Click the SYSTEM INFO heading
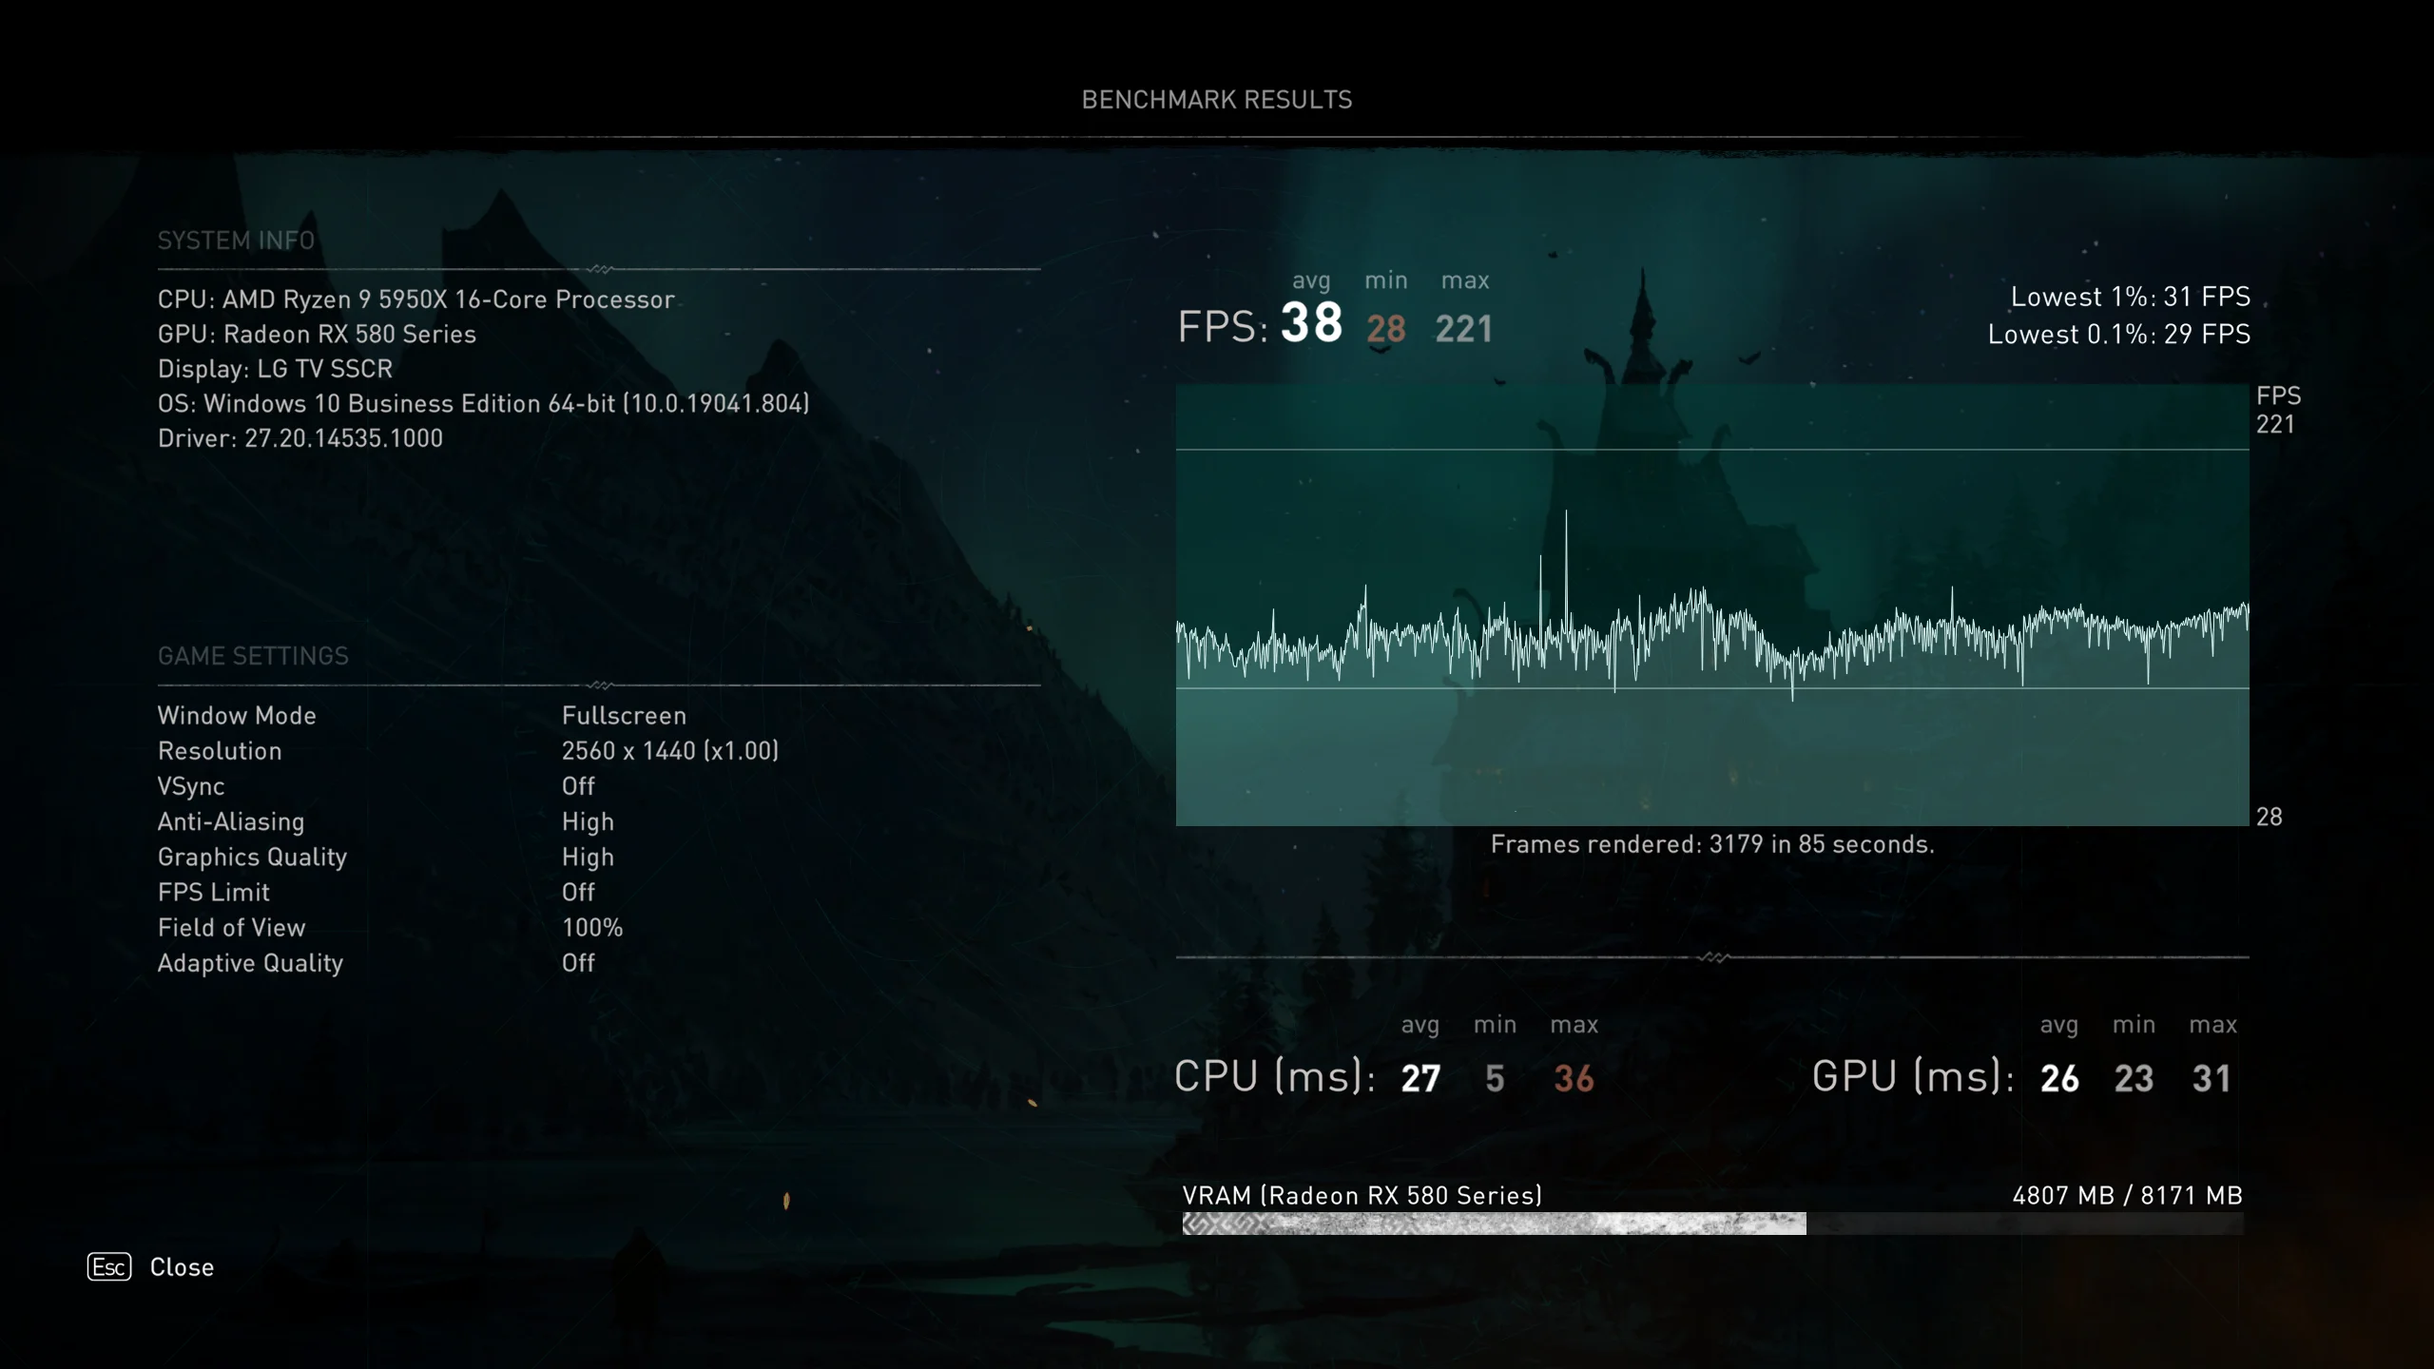2434x1369 pixels. 236,241
